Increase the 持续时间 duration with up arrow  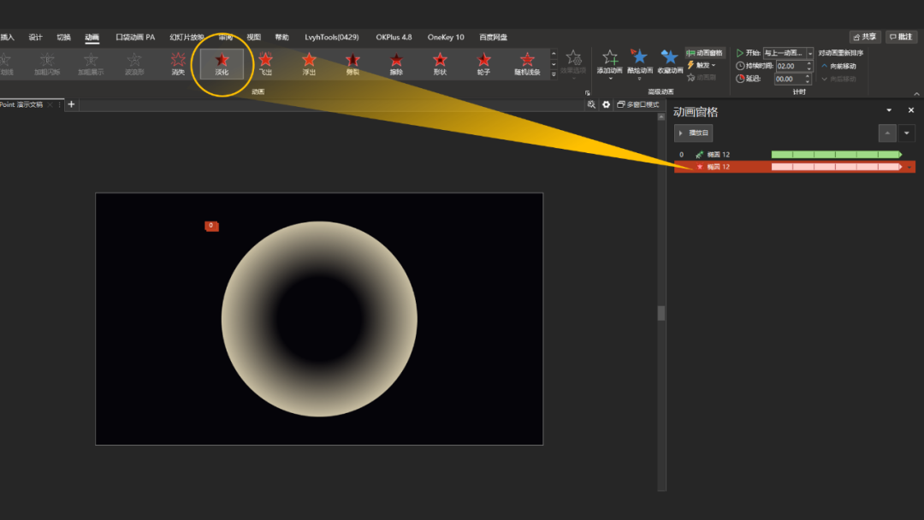[809, 63]
